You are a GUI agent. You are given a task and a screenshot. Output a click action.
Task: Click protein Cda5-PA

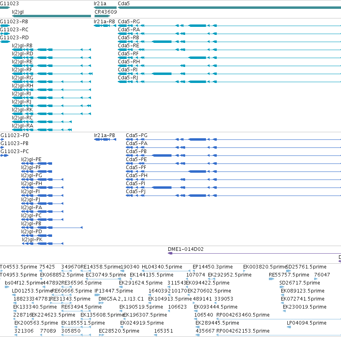coord(233,147)
